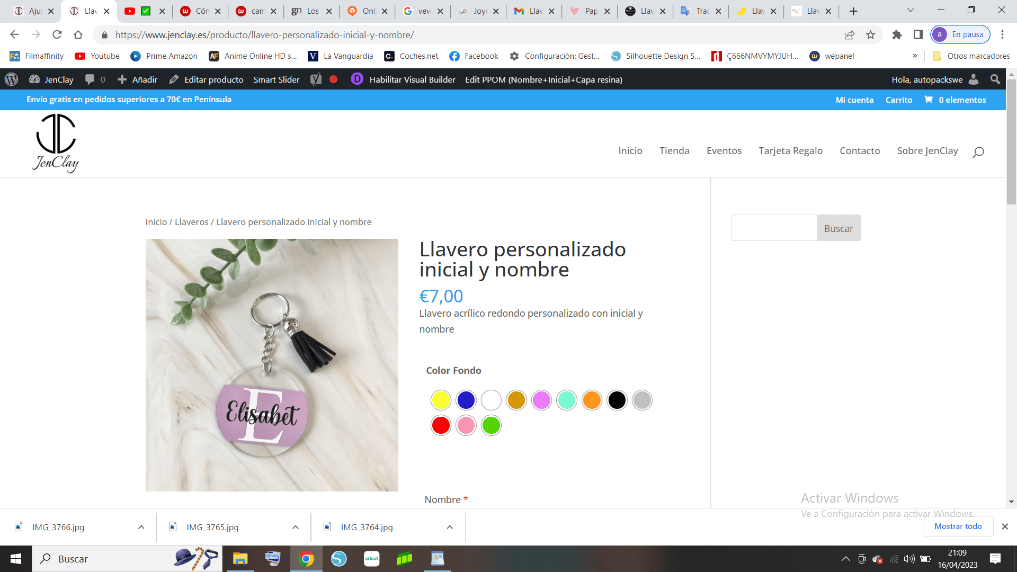Open File Explorer from the taskbar
The image size is (1017, 572).
(x=240, y=559)
